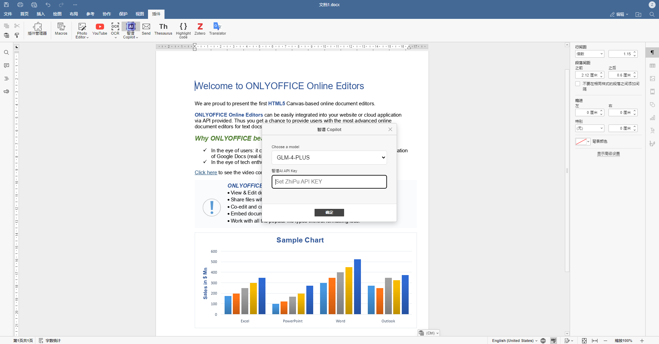Expand the paste options (Ctrl) dropdown

pyautogui.click(x=429, y=333)
